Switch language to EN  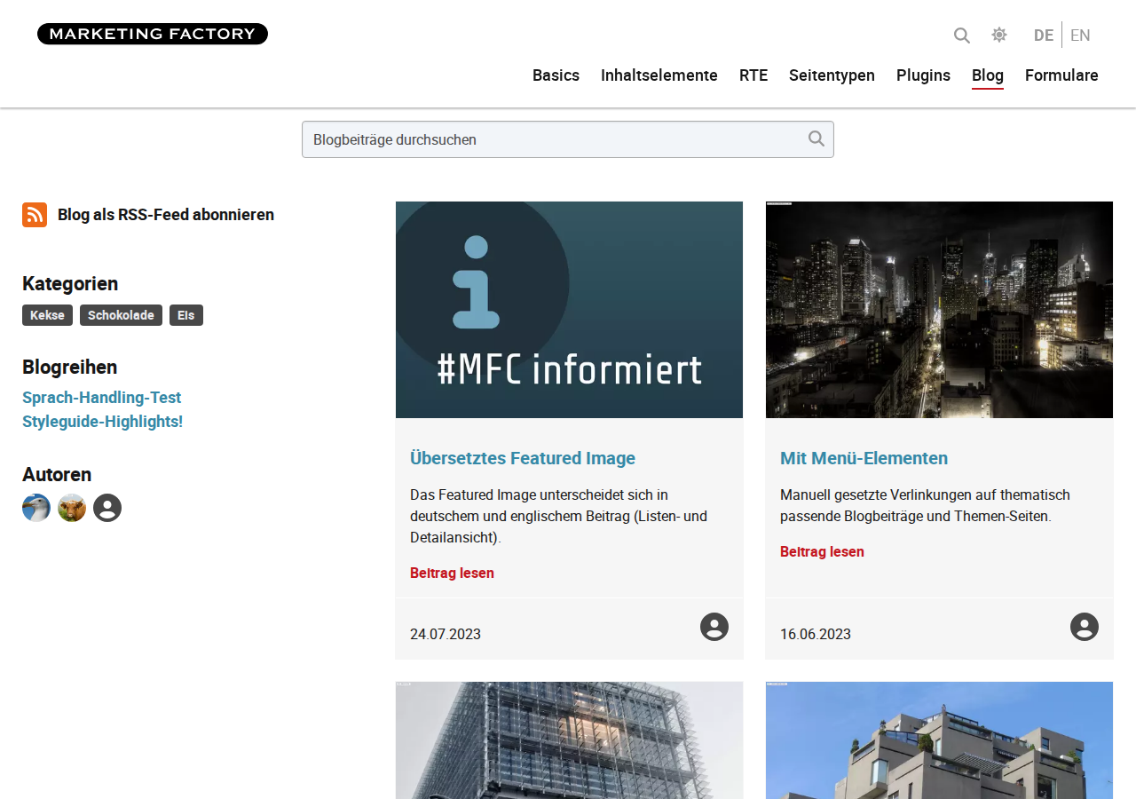[x=1080, y=36]
